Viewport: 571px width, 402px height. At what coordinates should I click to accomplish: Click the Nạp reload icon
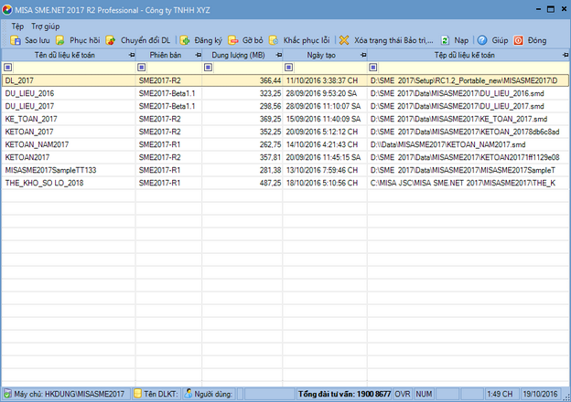[445, 40]
